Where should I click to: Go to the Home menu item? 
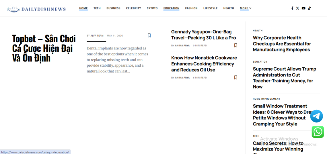pos(83,8)
